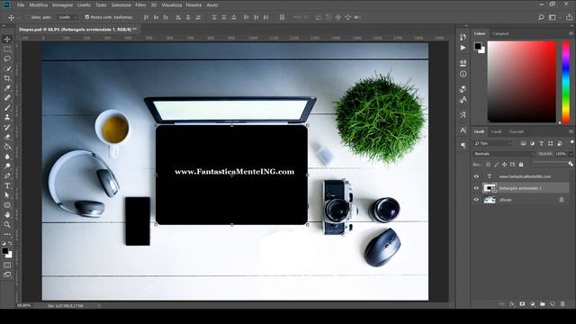Open the tool preset picker arrow

coord(18,17)
